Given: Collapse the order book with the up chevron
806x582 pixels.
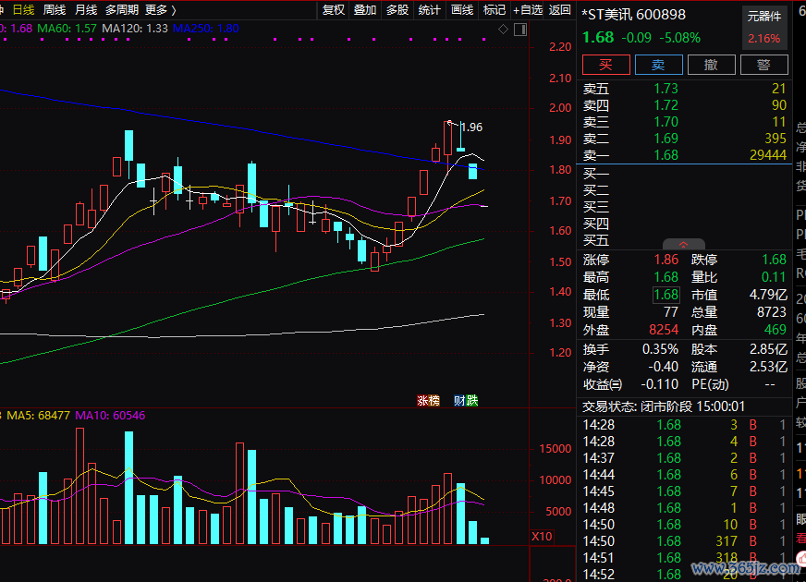Looking at the screenshot, I should [684, 245].
